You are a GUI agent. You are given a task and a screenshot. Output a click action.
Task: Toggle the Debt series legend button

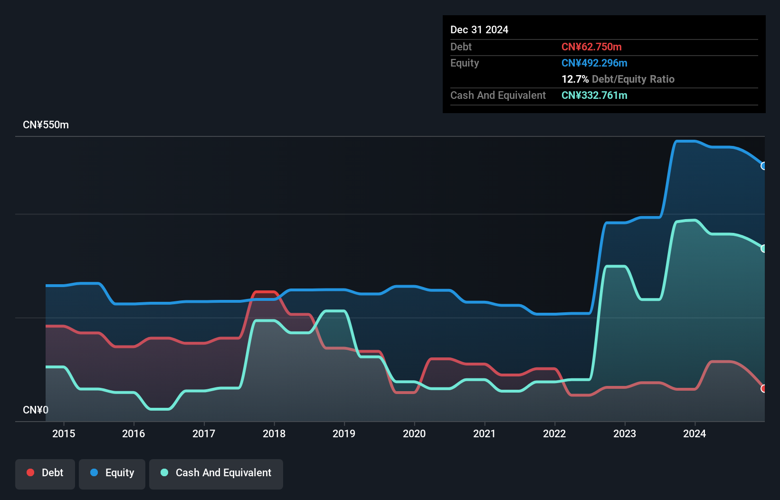tap(45, 474)
